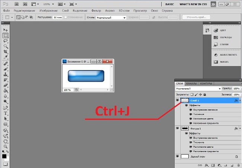Switch to the Каналы tab
The height and width of the screenshot is (168, 242).
(x=191, y=83)
